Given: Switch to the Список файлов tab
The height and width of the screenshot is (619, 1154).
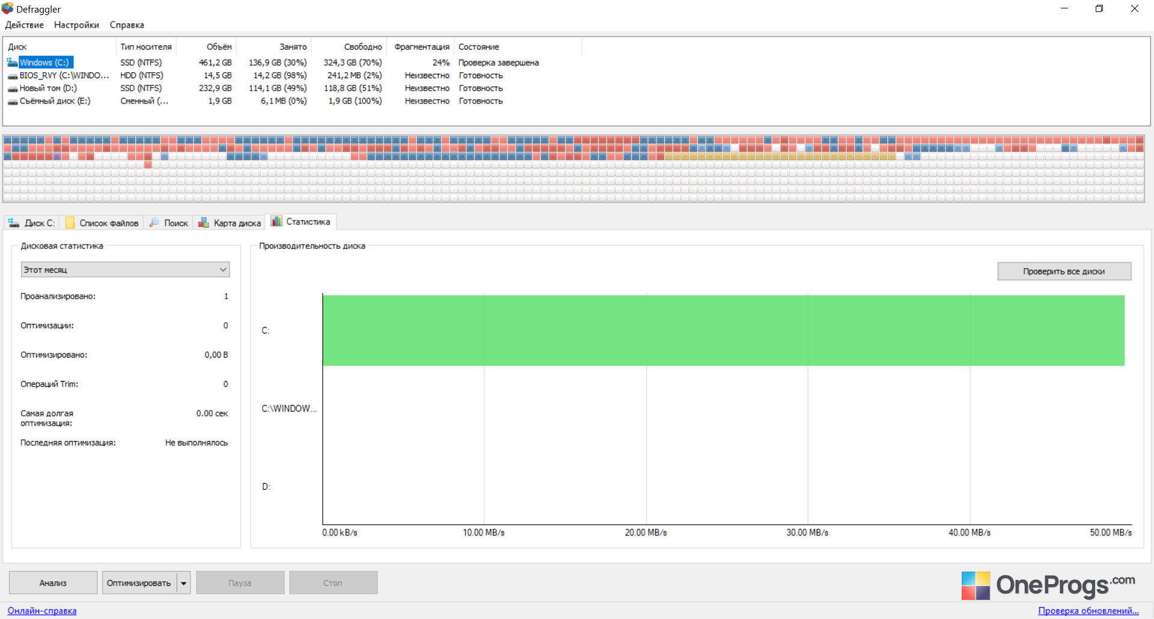Looking at the screenshot, I should 102,223.
